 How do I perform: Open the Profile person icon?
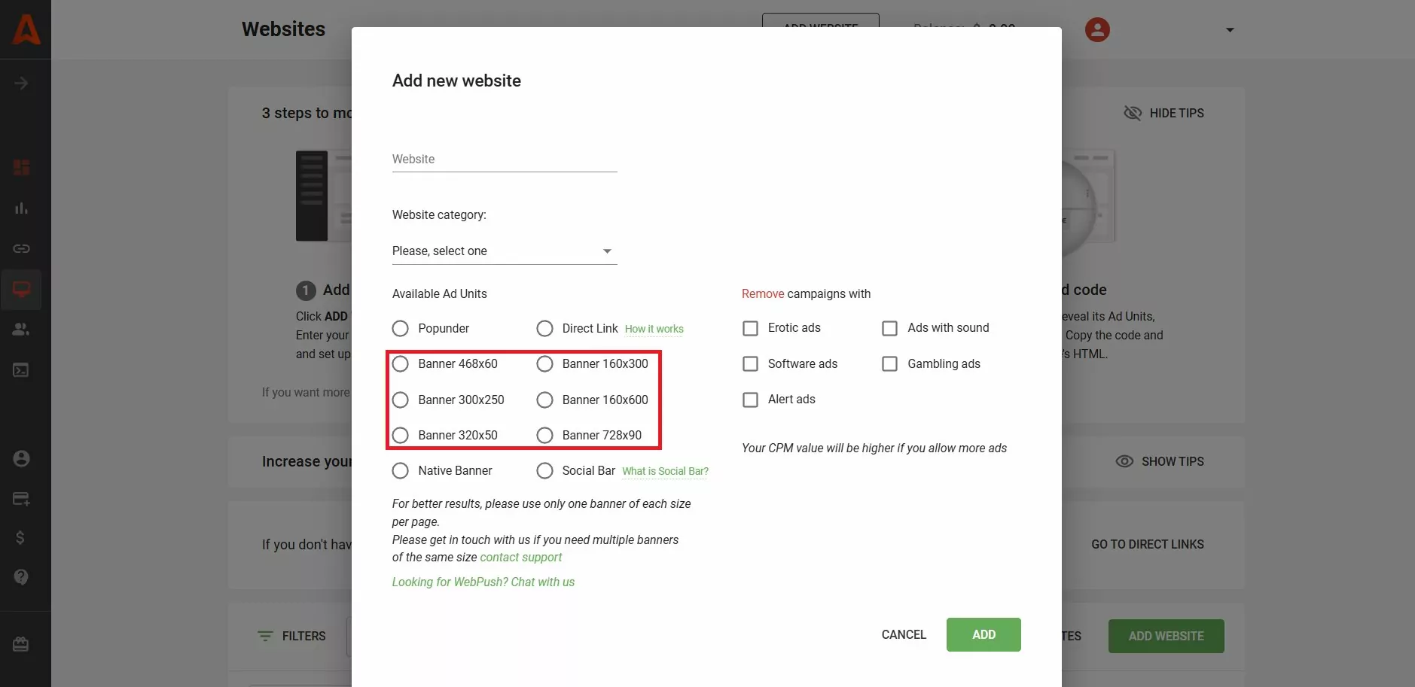point(21,458)
